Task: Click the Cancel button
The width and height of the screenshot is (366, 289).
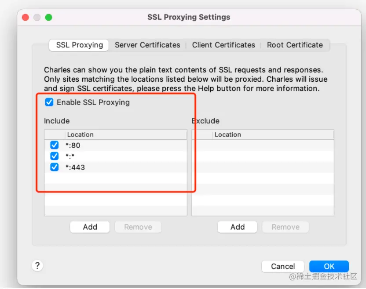Action: tap(283, 267)
